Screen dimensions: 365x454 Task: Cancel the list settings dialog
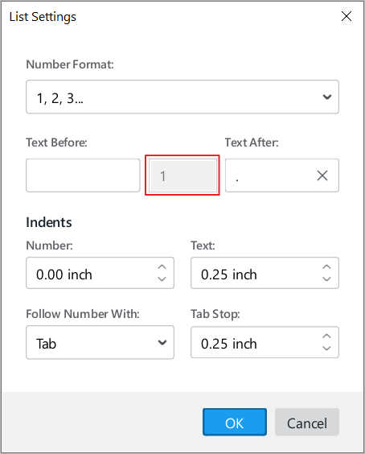pos(307,422)
